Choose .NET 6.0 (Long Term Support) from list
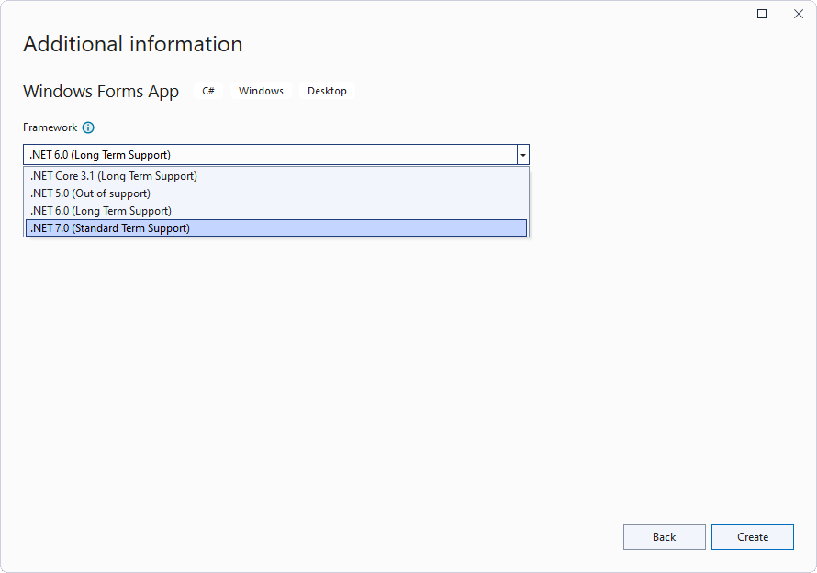 coord(276,211)
